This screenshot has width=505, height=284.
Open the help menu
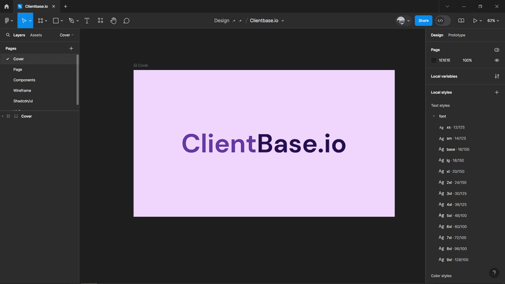click(494, 273)
